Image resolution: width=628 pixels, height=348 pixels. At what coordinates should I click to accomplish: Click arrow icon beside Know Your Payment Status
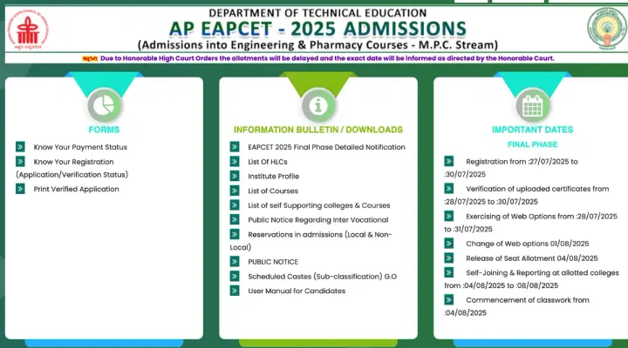click(20, 147)
